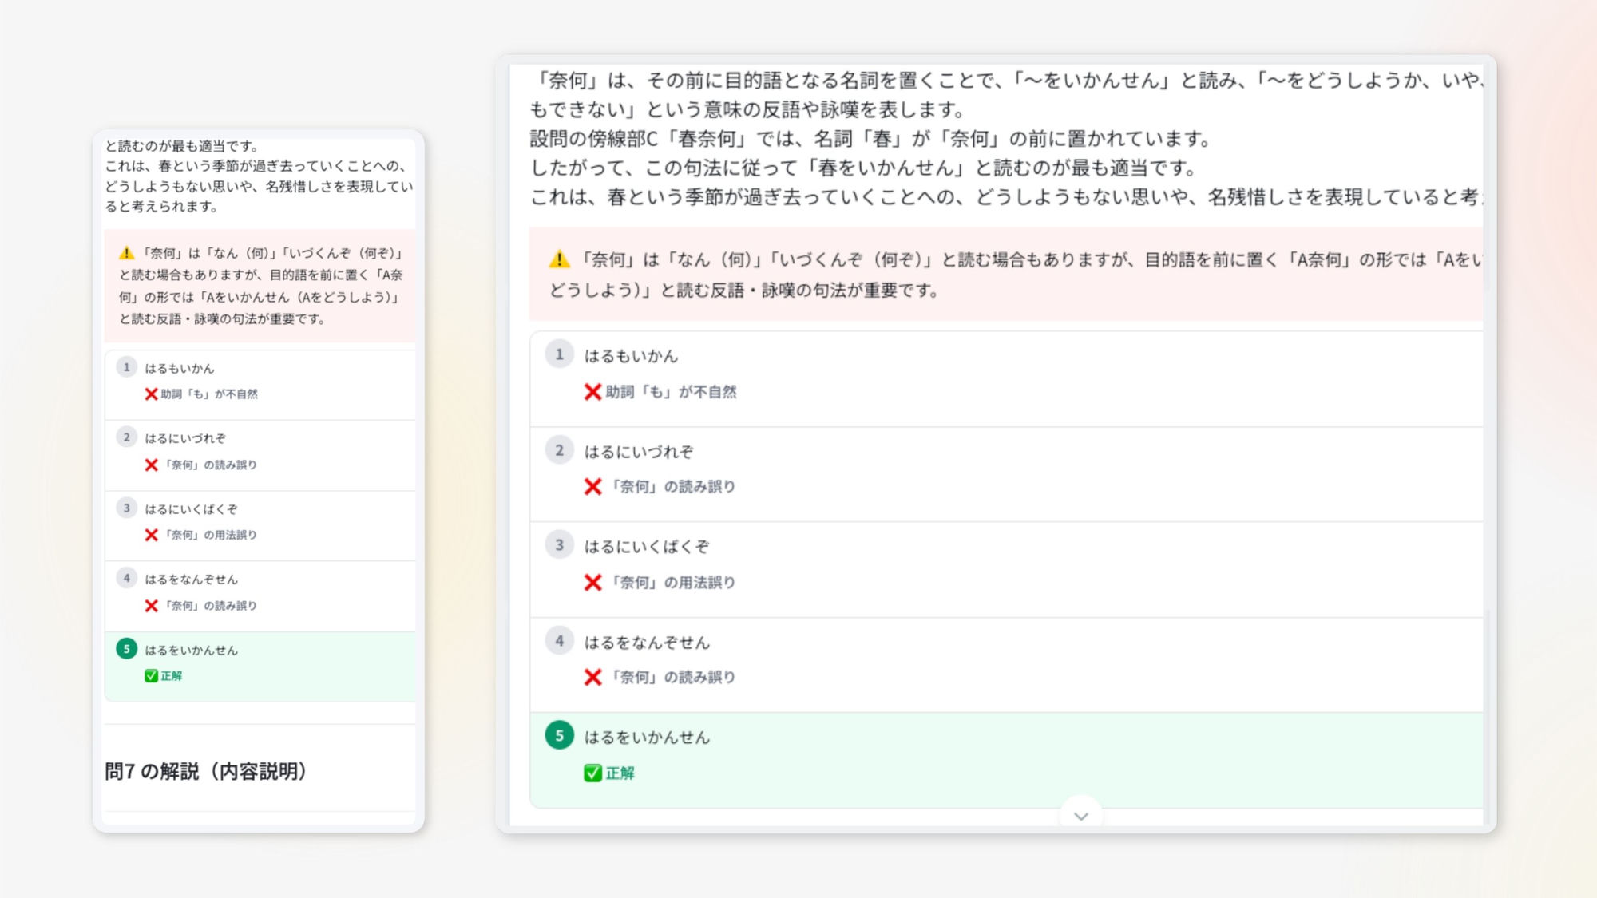Click the 正解 label text

click(619, 773)
